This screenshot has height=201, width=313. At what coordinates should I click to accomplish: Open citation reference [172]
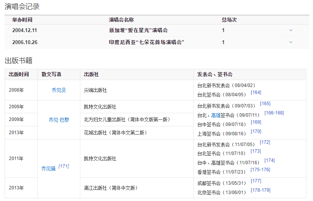(x=265, y=142)
